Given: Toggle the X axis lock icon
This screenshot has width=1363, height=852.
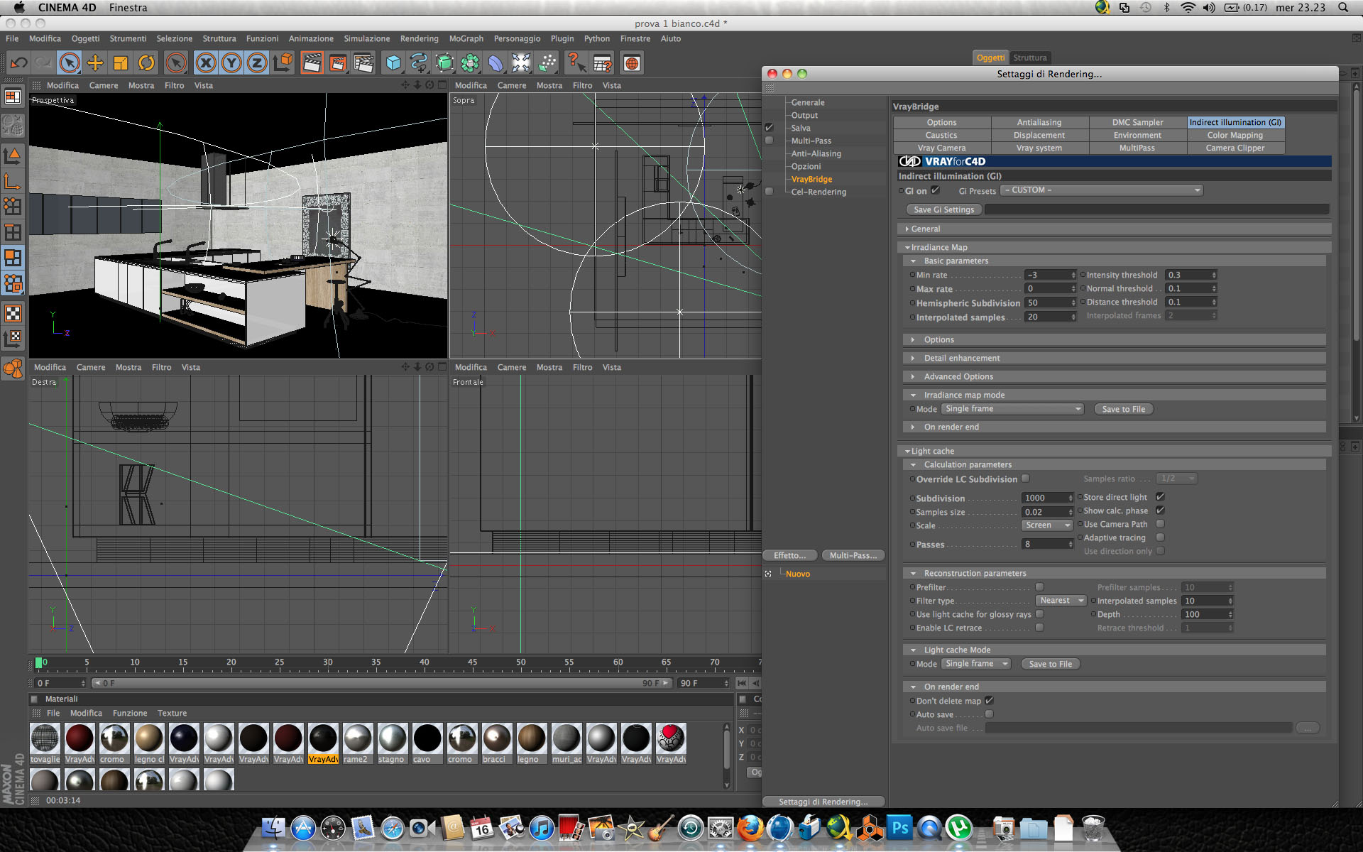Looking at the screenshot, I should [x=206, y=63].
